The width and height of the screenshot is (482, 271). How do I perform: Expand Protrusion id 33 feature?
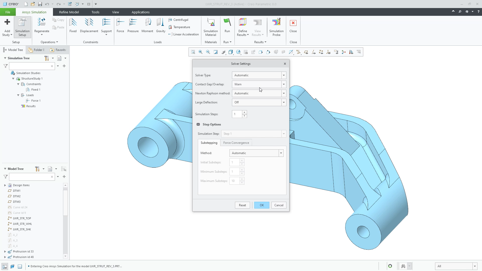click(x=5, y=251)
